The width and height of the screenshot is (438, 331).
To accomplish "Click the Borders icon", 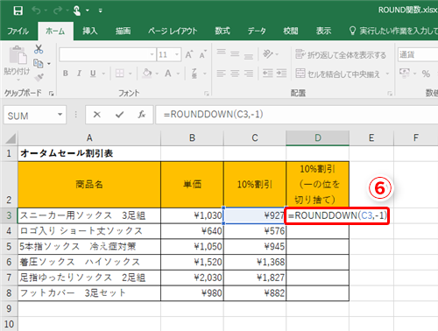I will [120, 74].
